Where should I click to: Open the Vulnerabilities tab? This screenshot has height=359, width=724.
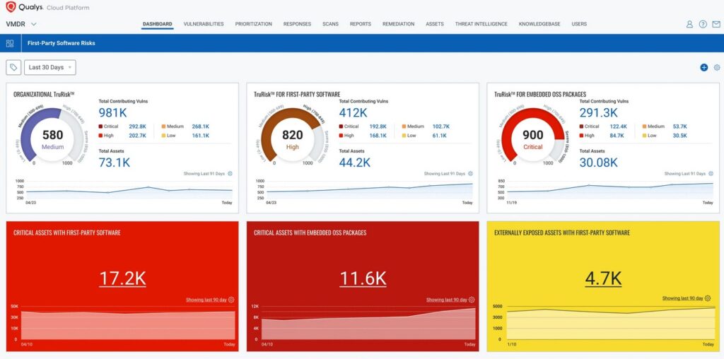204,24
